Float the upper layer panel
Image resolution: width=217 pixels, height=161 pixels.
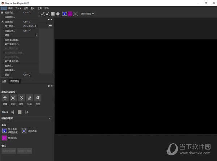[x=49, y=20]
